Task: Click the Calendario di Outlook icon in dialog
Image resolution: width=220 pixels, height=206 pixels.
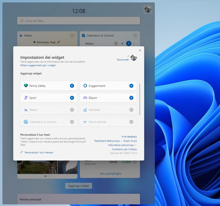Action: coord(26,122)
